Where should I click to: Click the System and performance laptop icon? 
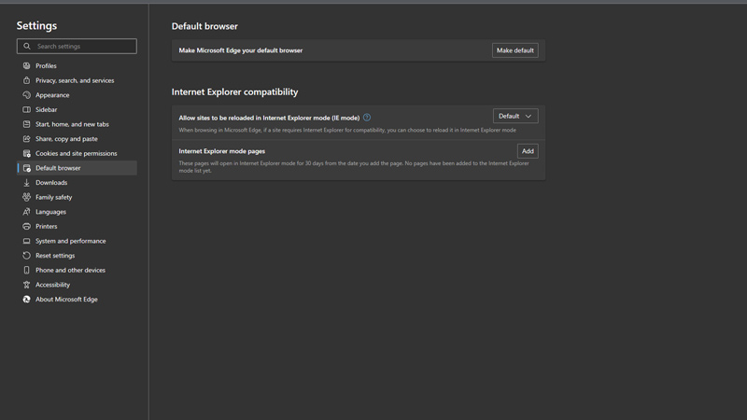[27, 241]
